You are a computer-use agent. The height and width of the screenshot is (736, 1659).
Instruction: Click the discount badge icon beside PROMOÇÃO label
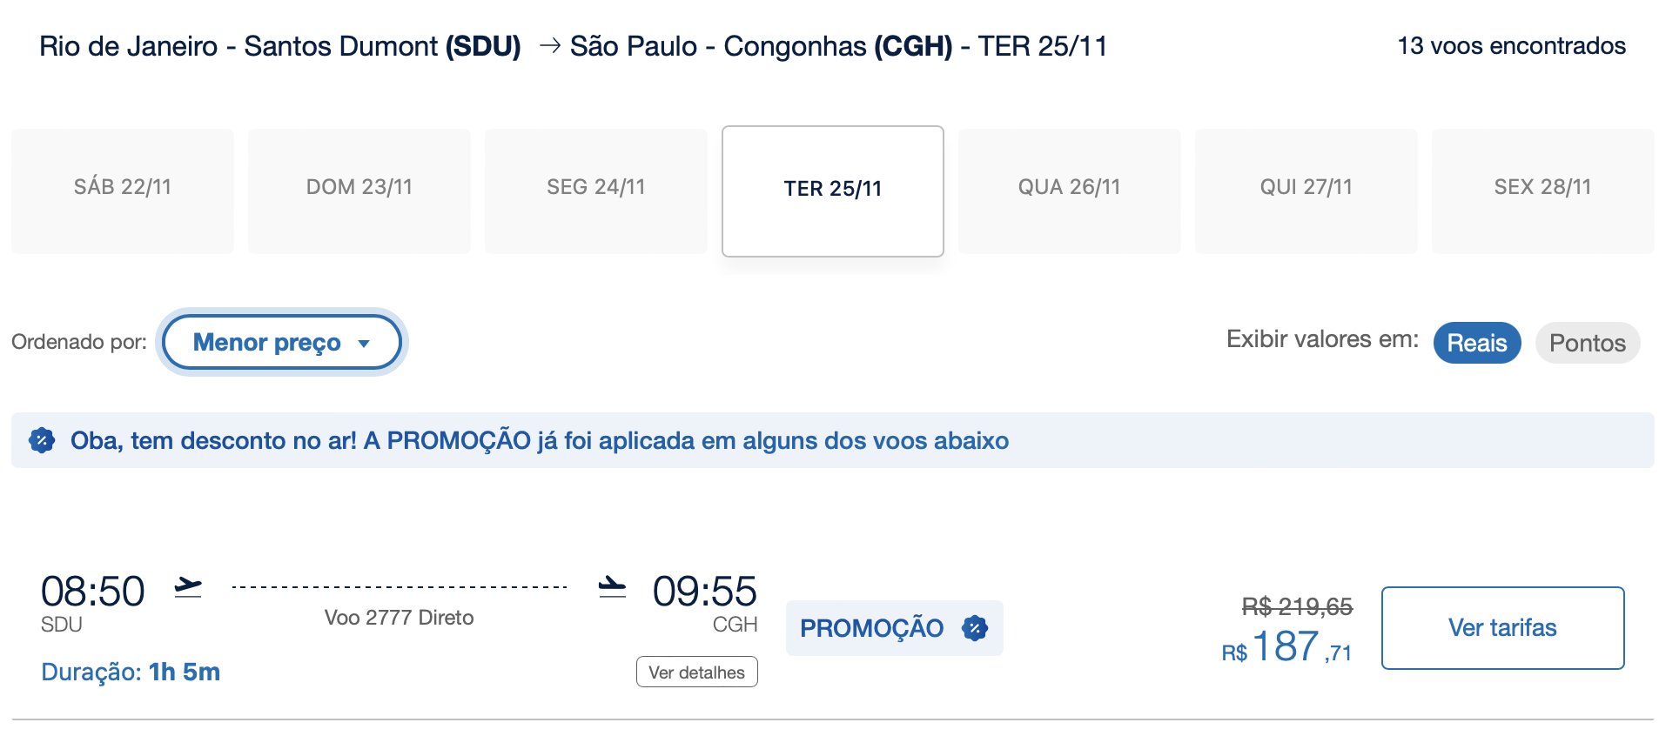point(975,628)
